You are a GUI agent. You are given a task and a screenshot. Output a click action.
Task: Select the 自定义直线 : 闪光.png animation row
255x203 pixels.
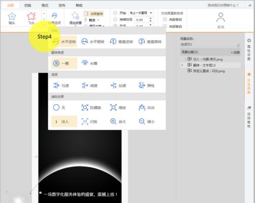[210, 71]
